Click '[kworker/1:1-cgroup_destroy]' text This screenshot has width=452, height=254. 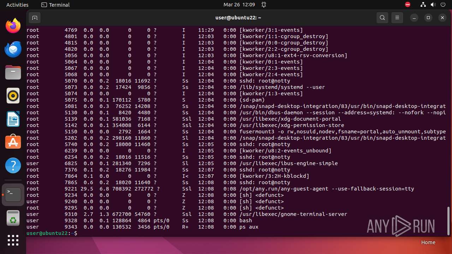point(284,36)
